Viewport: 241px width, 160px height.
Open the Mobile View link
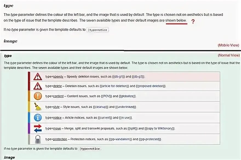[228, 45]
